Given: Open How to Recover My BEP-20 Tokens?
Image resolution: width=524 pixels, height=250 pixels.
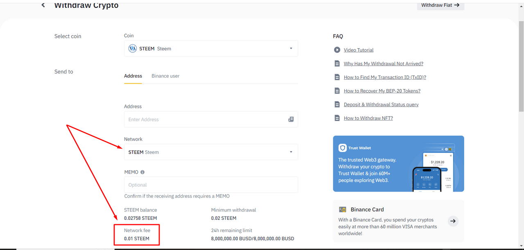Looking at the screenshot, I should 382,91.
